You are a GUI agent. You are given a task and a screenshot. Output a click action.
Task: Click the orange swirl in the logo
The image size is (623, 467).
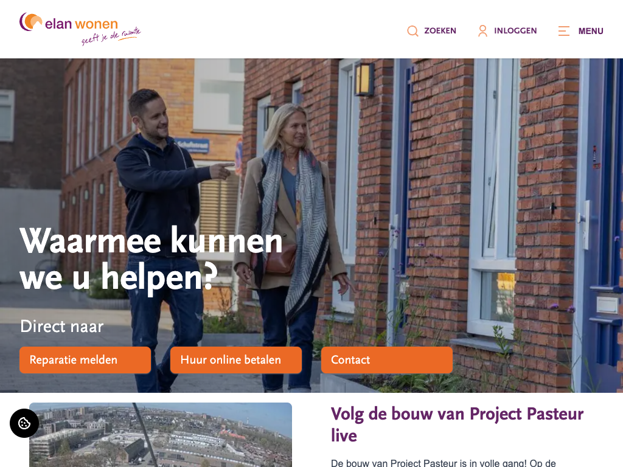pos(30,21)
